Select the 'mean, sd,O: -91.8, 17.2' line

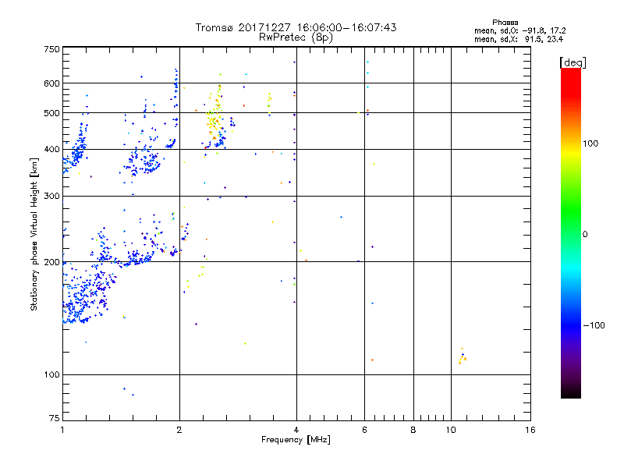click(x=519, y=30)
